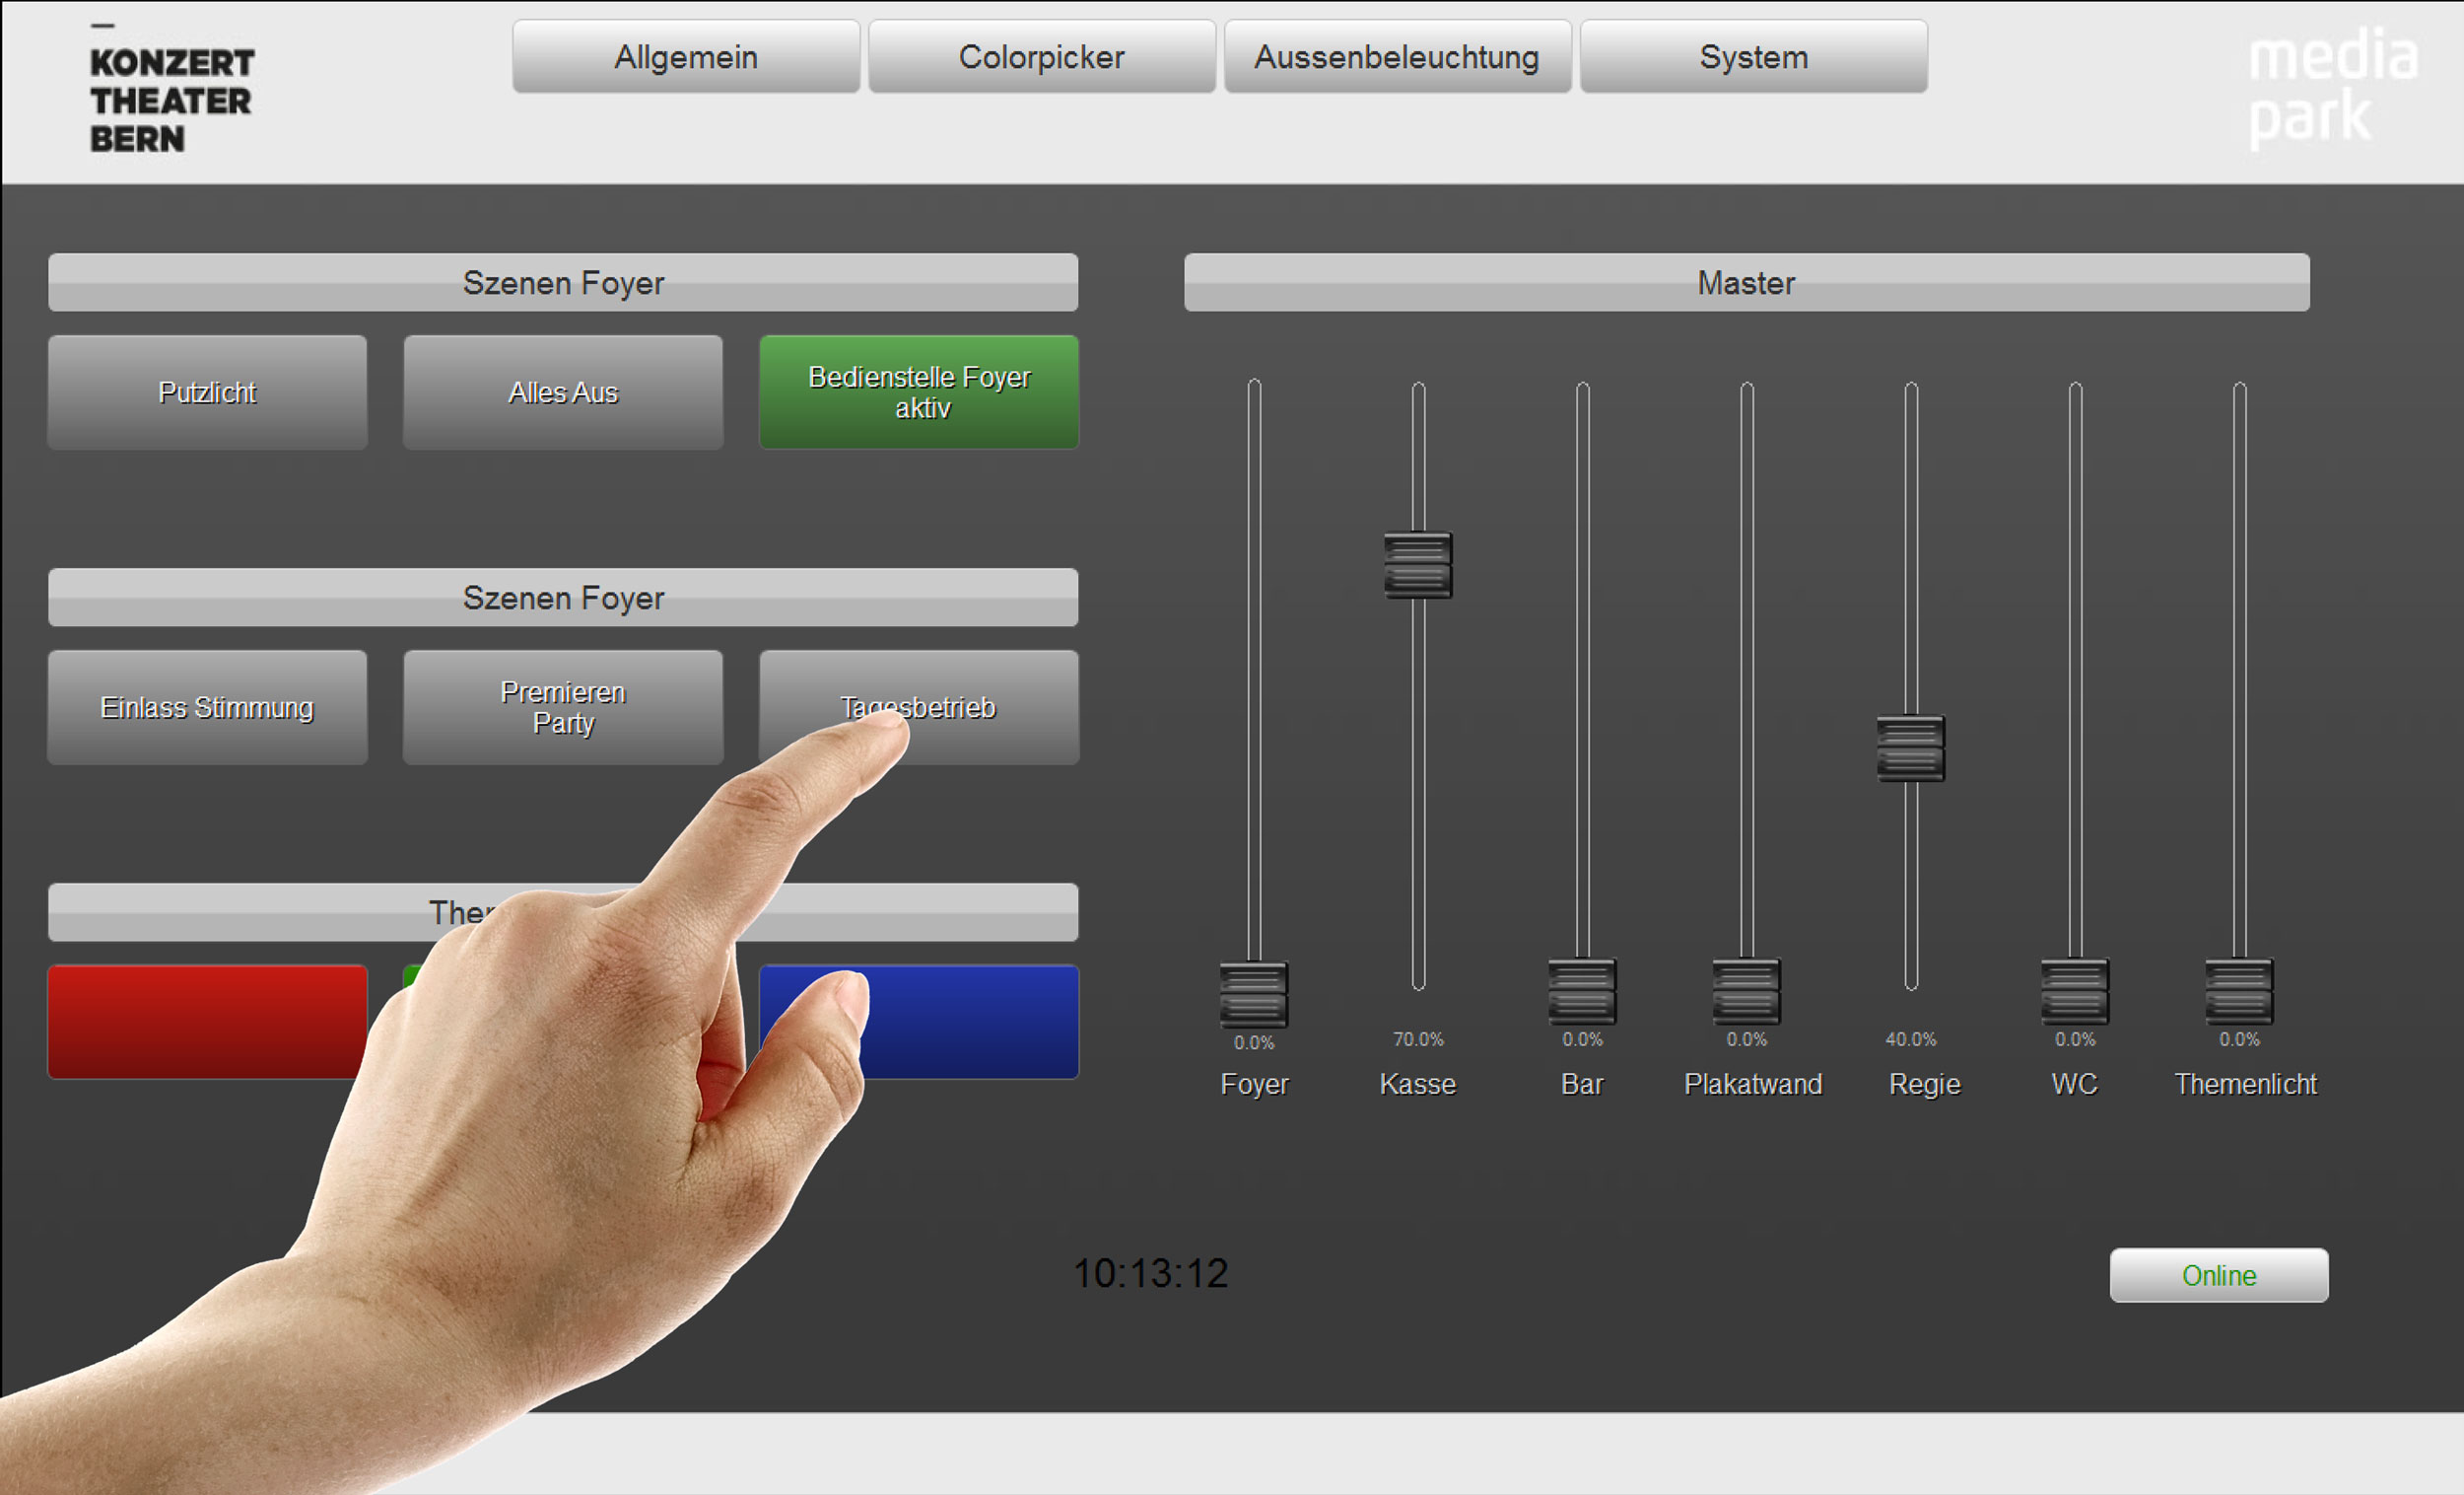Select the Einlass Stimmung scene

click(207, 707)
